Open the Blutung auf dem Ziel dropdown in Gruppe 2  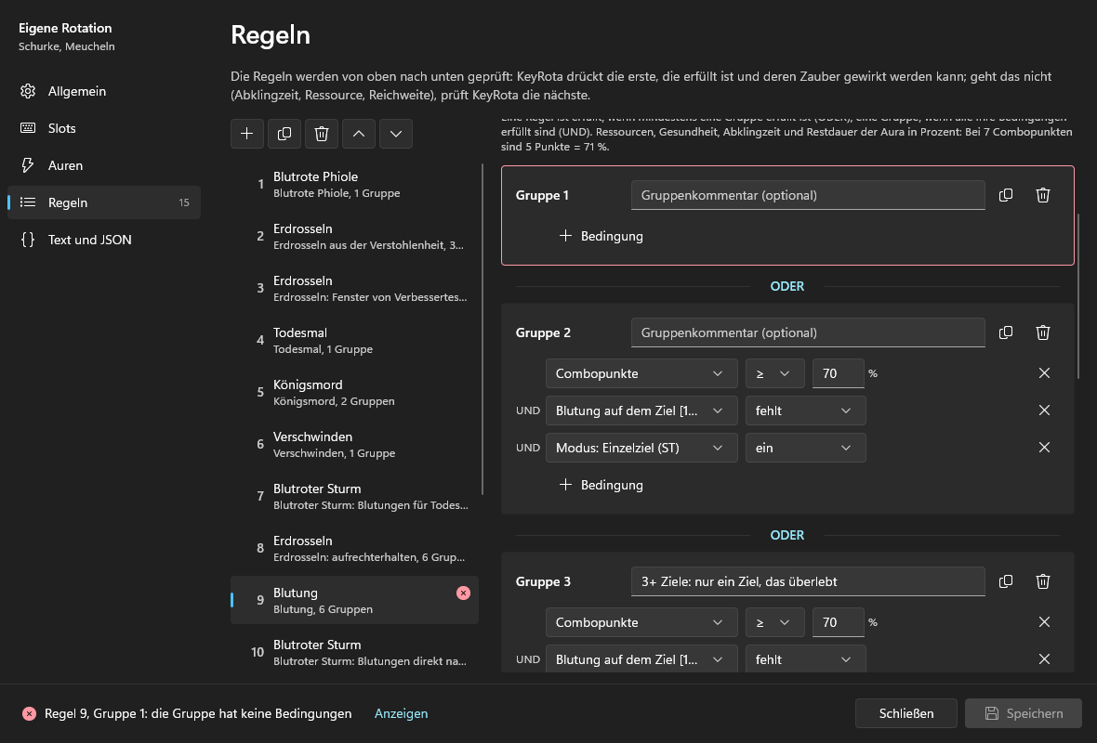(641, 411)
